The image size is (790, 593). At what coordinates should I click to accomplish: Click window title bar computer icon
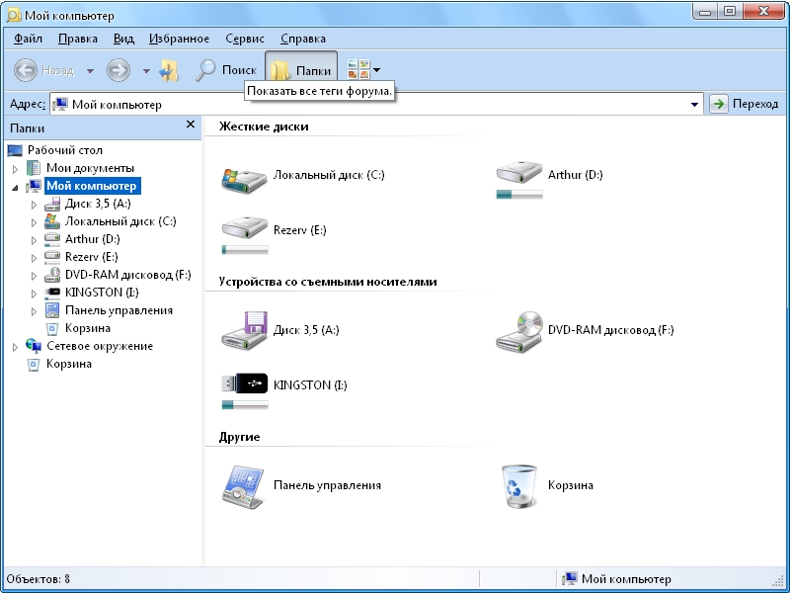[x=14, y=15]
